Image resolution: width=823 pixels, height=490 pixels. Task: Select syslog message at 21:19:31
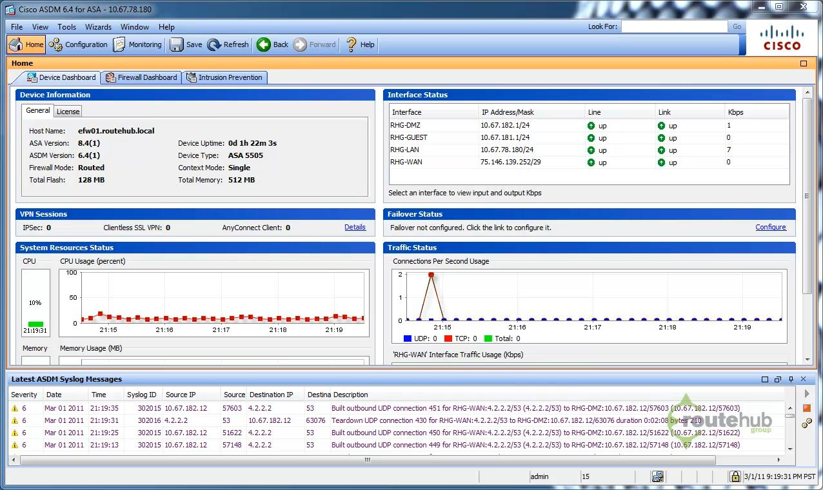397,420
